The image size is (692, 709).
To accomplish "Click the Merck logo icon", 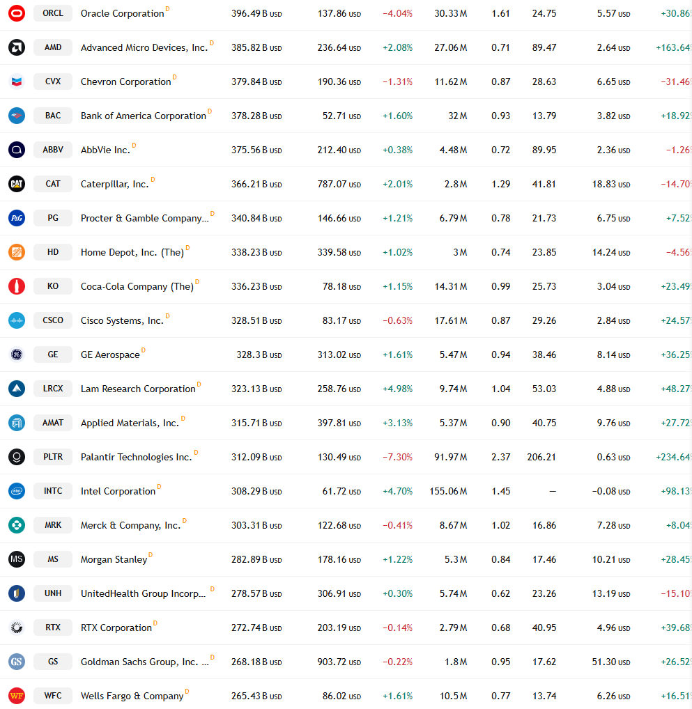I will tap(17, 525).
